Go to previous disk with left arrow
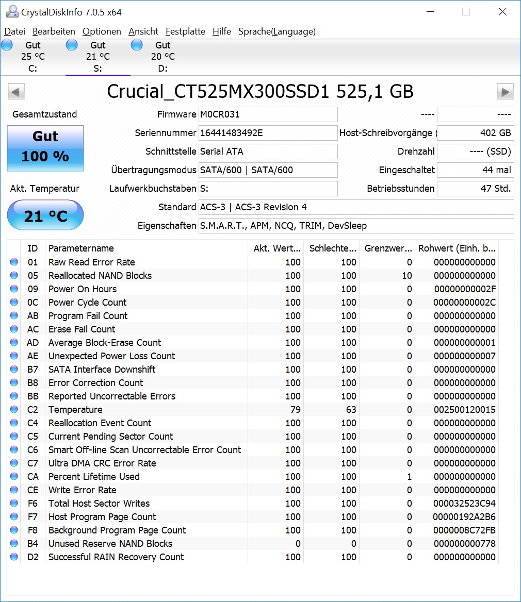Viewport: 521px width, 602px height. [16, 92]
